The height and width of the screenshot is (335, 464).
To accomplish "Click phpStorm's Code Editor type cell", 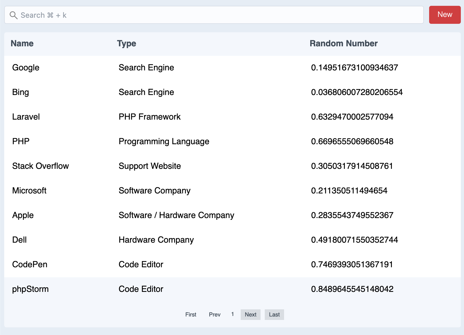I will point(141,289).
